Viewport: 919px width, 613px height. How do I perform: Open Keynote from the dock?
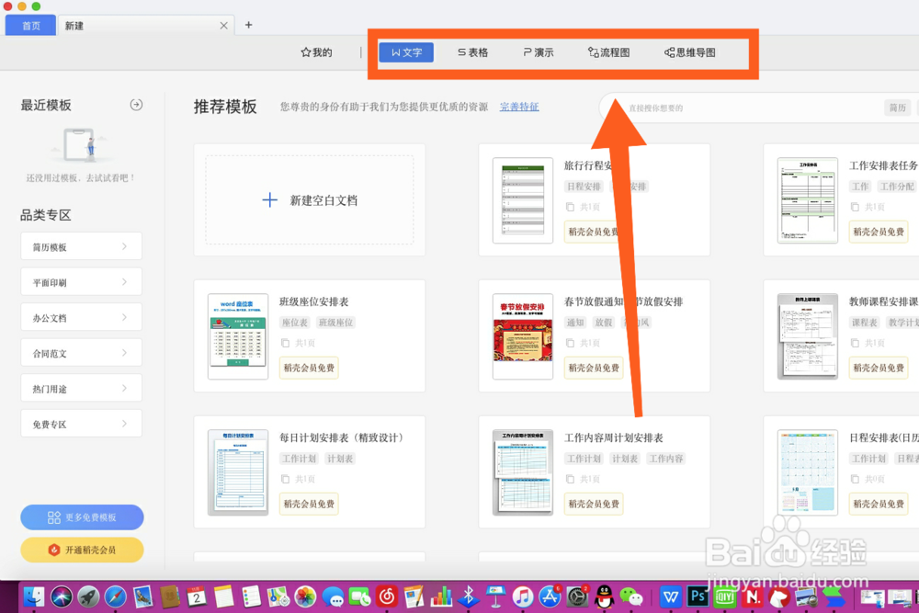[x=495, y=597]
